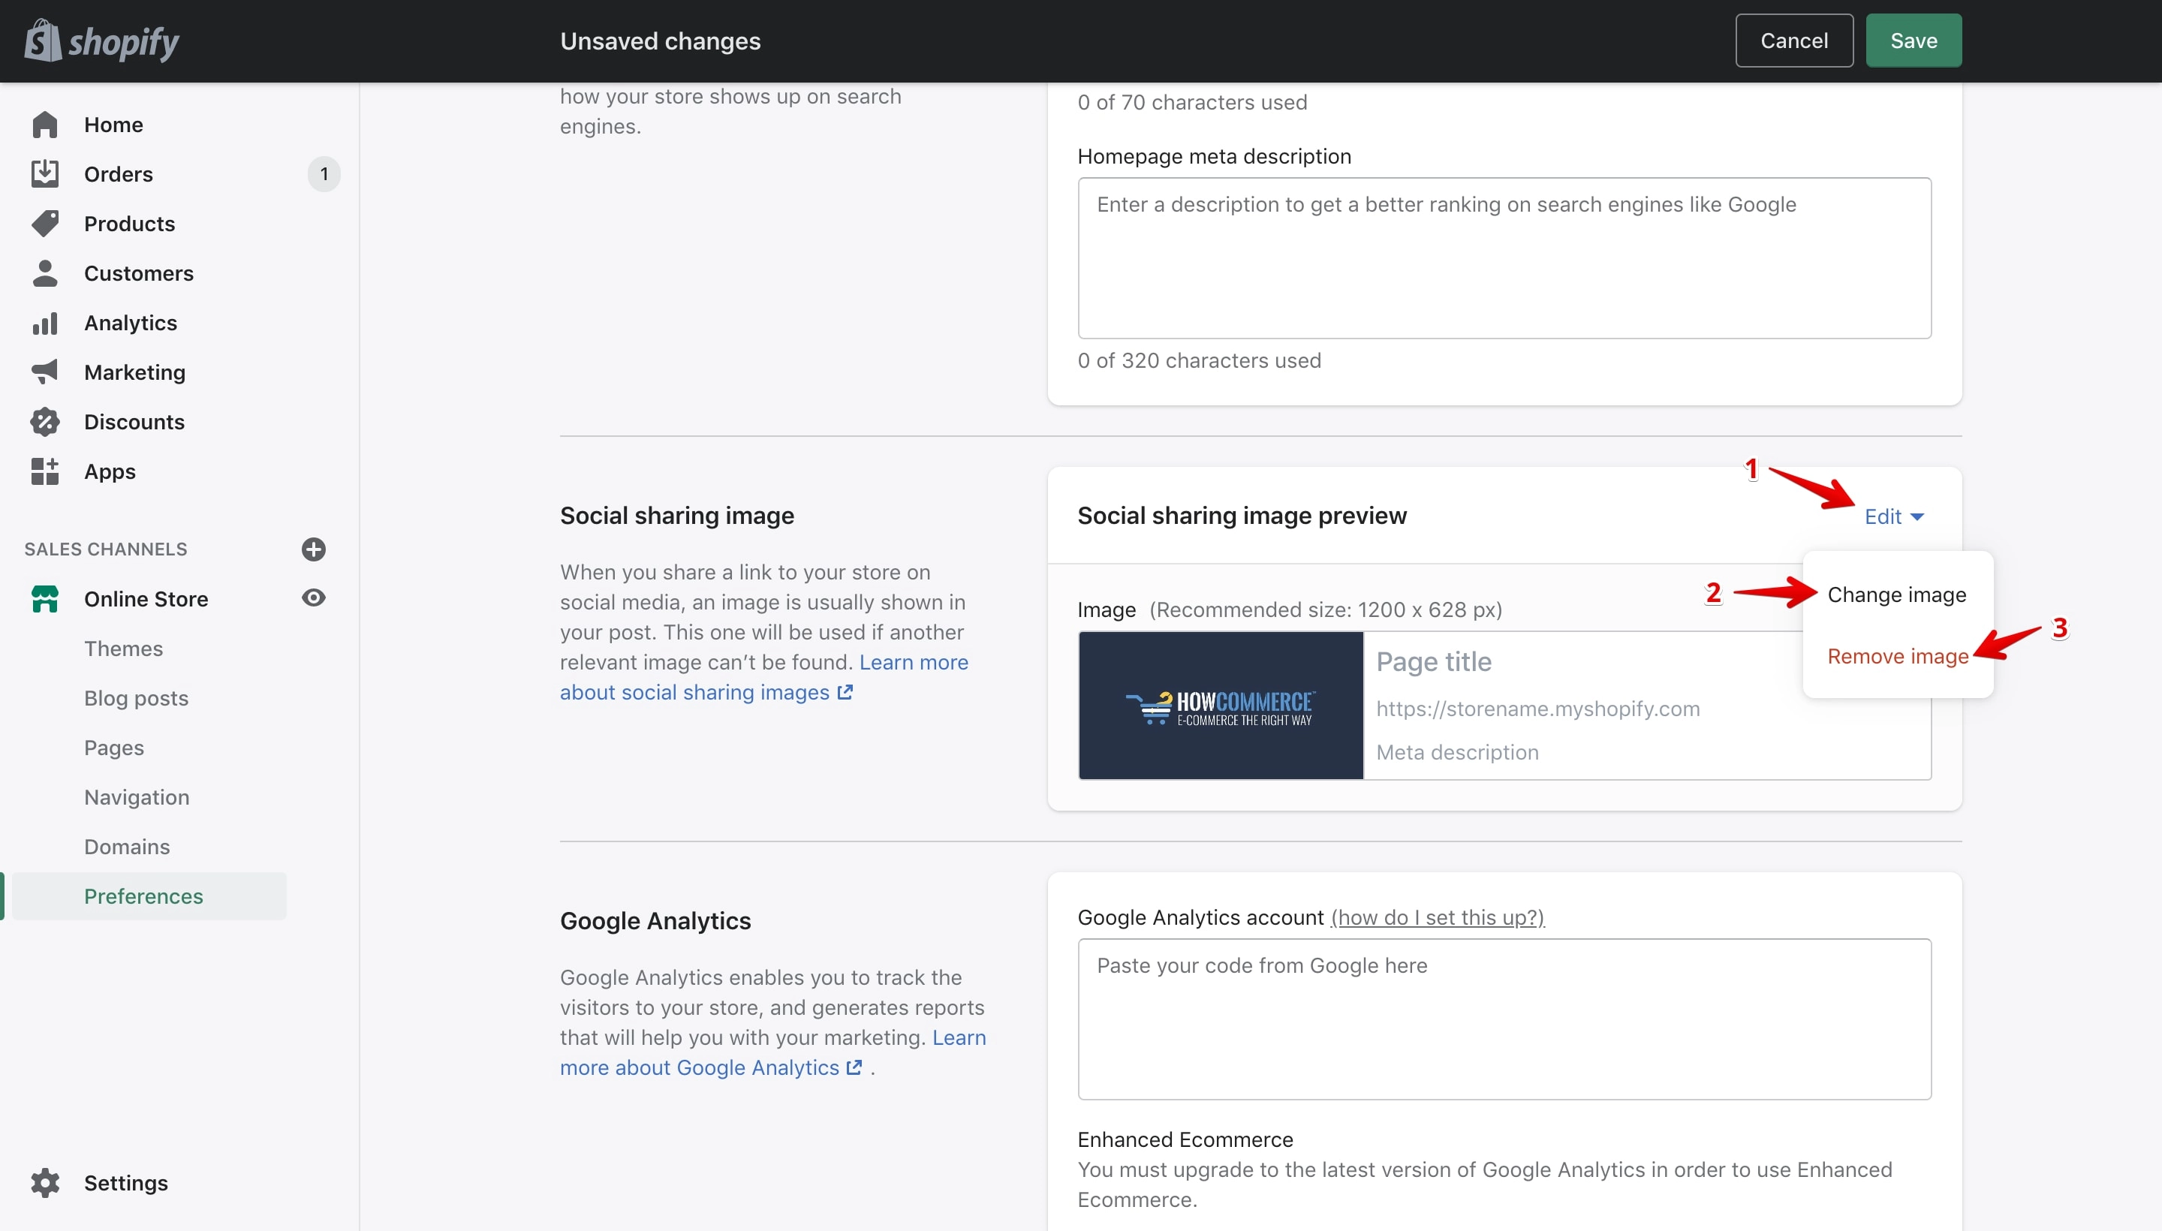Image resolution: width=2162 pixels, height=1231 pixels.
Task: Open the Edit dropdown for social image
Action: point(1894,516)
